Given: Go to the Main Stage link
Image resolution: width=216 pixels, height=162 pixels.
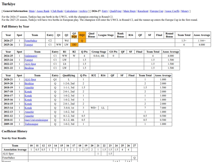Looking at the screenshot, I should (130, 11).
